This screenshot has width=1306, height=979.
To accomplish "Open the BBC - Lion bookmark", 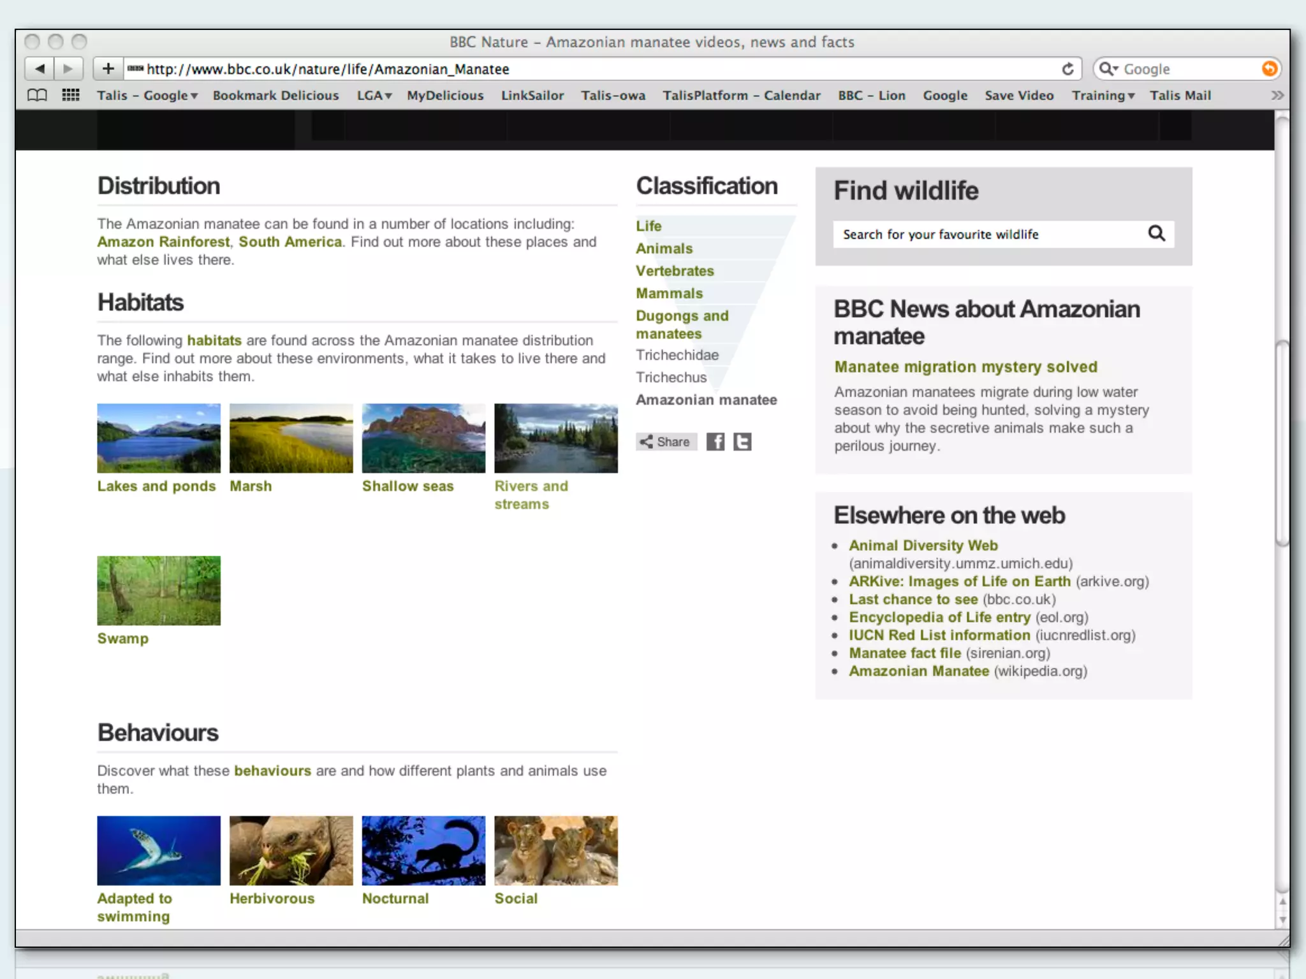I will [x=871, y=96].
